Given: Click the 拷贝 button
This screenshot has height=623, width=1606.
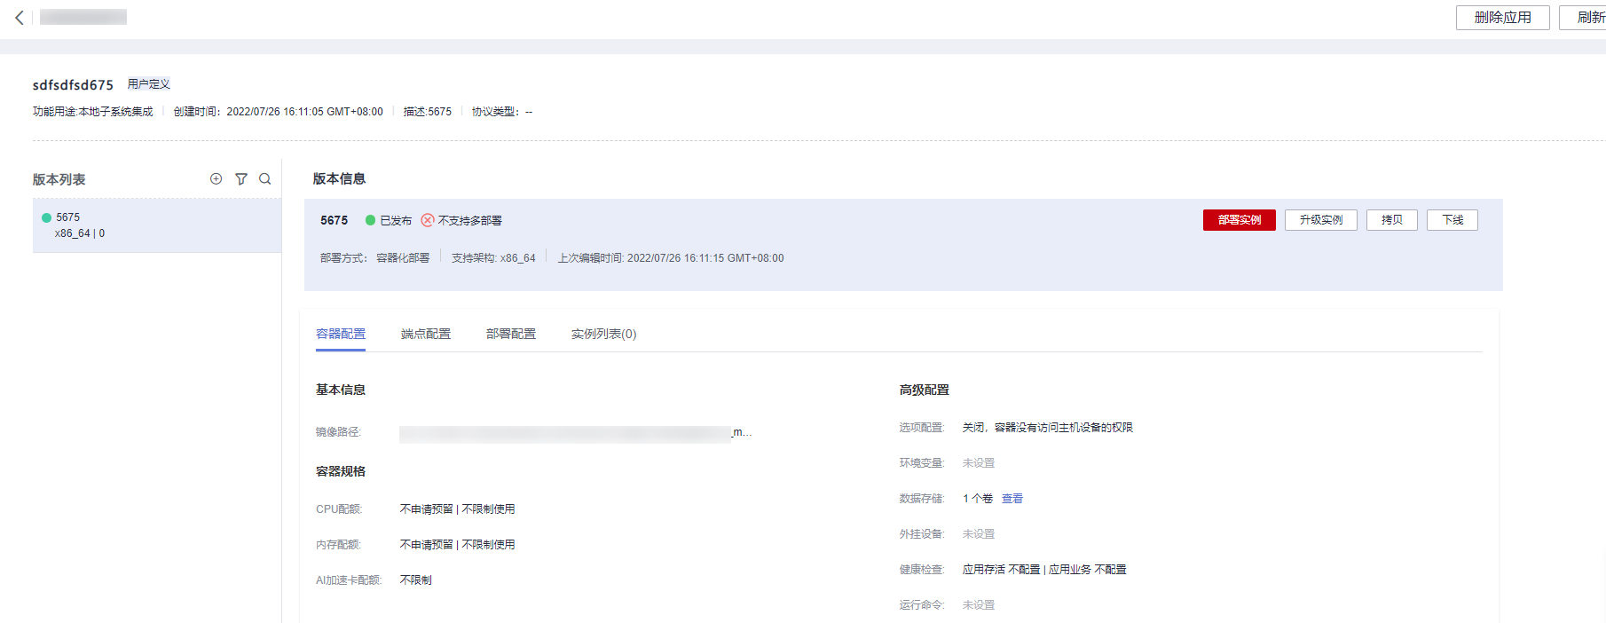Looking at the screenshot, I should click(1391, 220).
